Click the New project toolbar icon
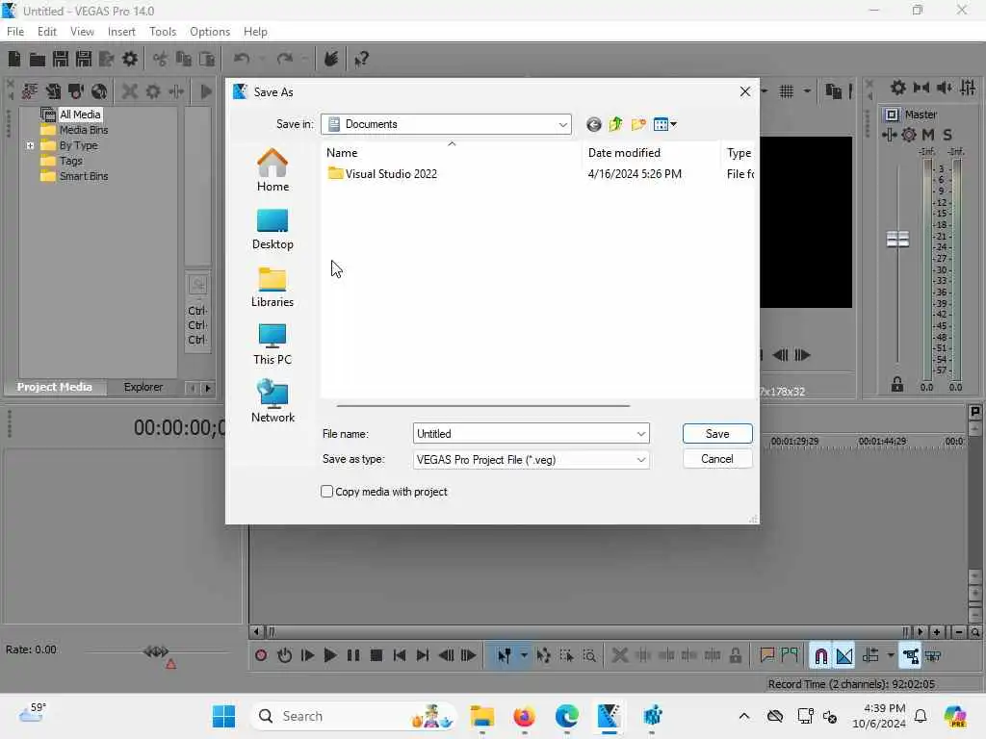 pos(13,59)
